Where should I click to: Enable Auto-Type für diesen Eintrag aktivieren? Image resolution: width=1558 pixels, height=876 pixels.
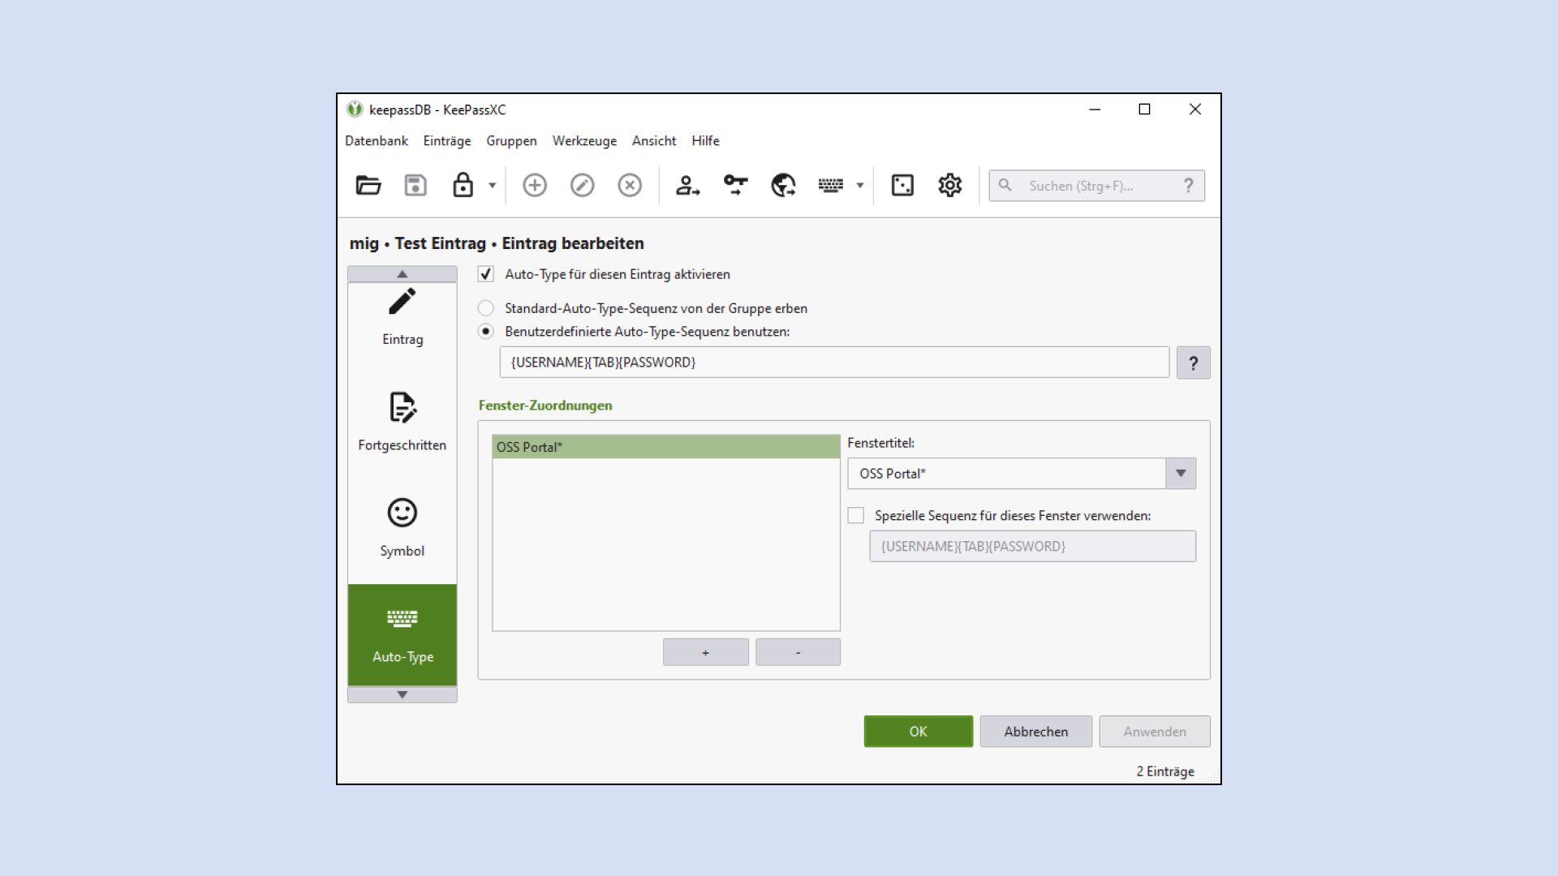486,274
